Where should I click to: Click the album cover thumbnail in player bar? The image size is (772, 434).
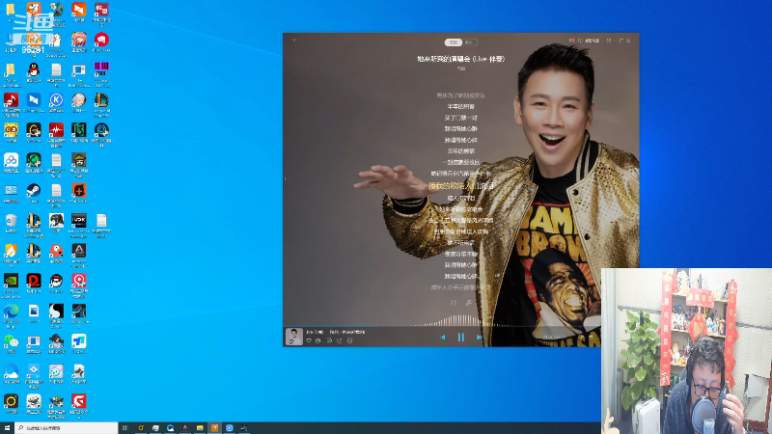tap(294, 337)
